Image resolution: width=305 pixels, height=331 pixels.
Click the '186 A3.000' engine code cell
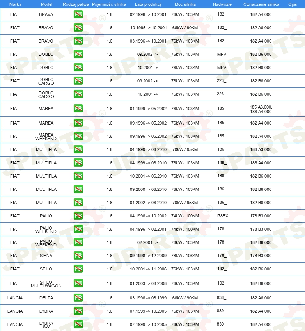pyautogui.click(x=261, y=149)
